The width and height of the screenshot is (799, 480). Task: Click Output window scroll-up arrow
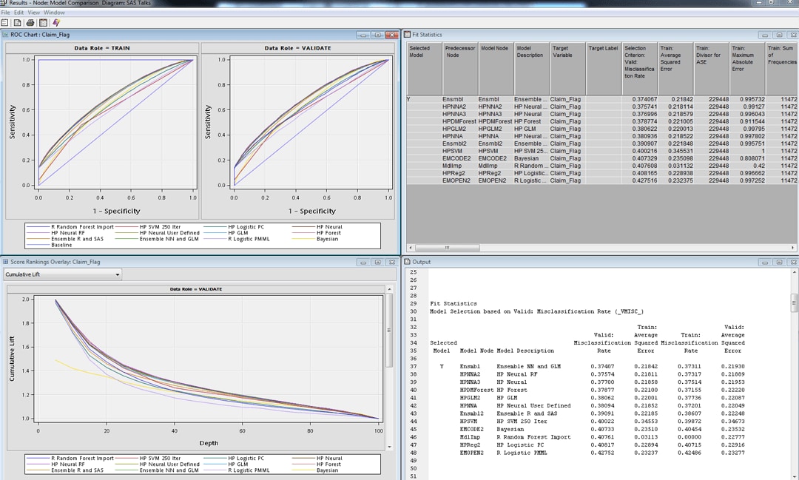pos(794,272)
